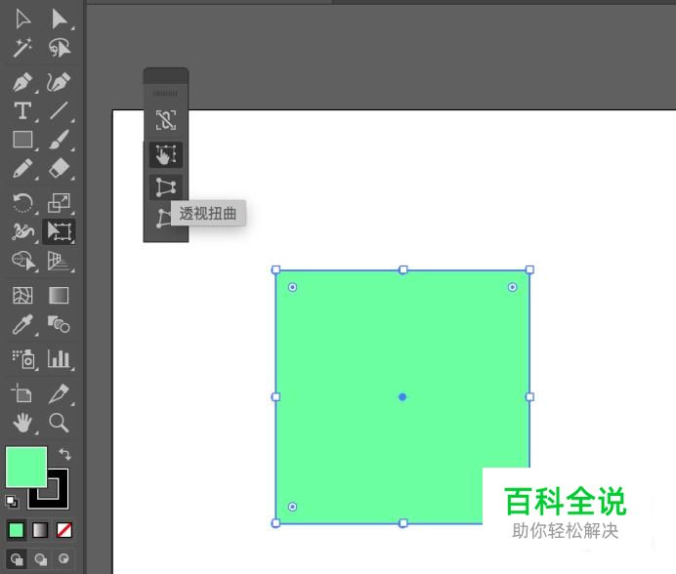The image size is (676, 574).
Task: Click the top-right bounding box handle
Action: 529,269
